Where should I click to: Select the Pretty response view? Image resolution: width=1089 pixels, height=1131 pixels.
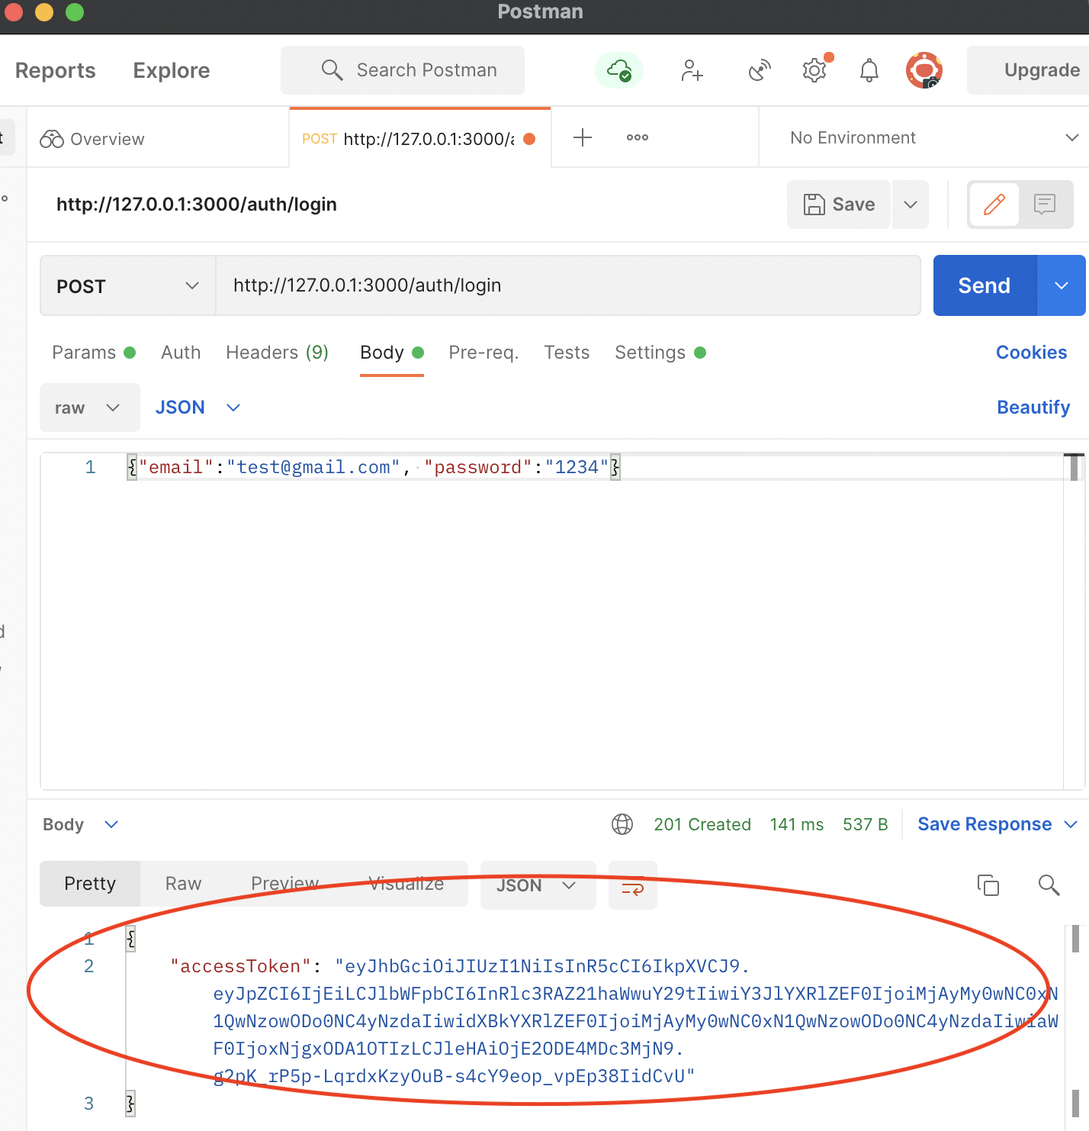[90, 884]
